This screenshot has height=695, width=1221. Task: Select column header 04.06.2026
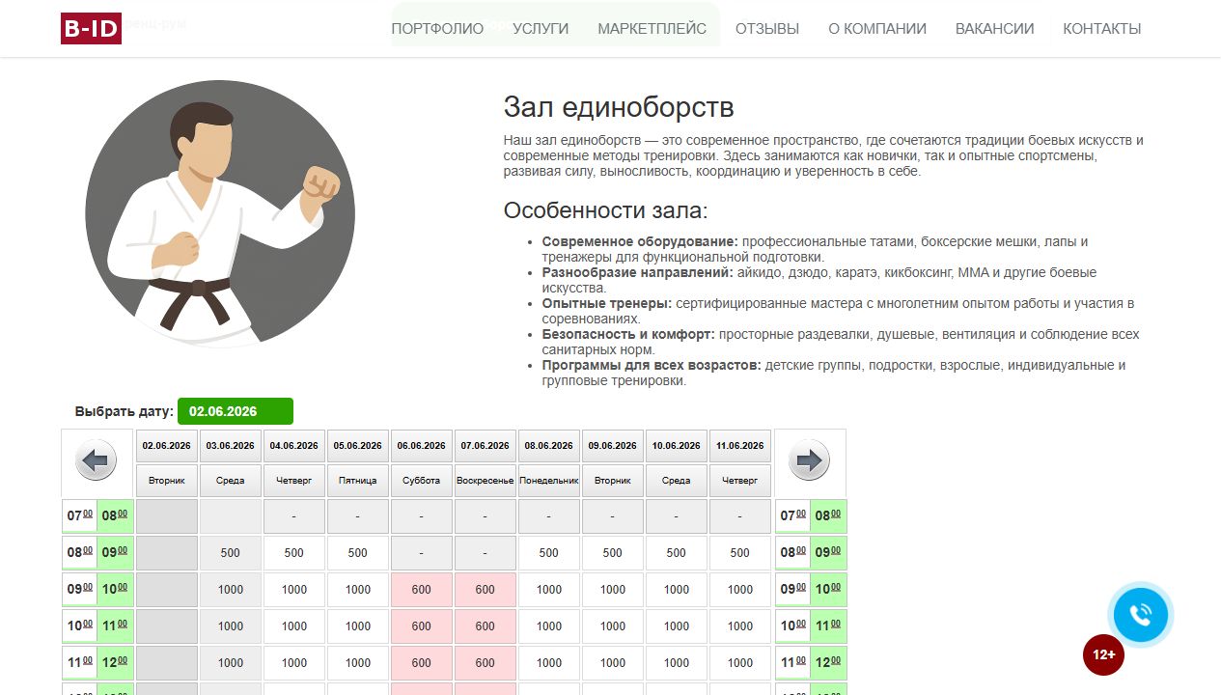(294, 446)
